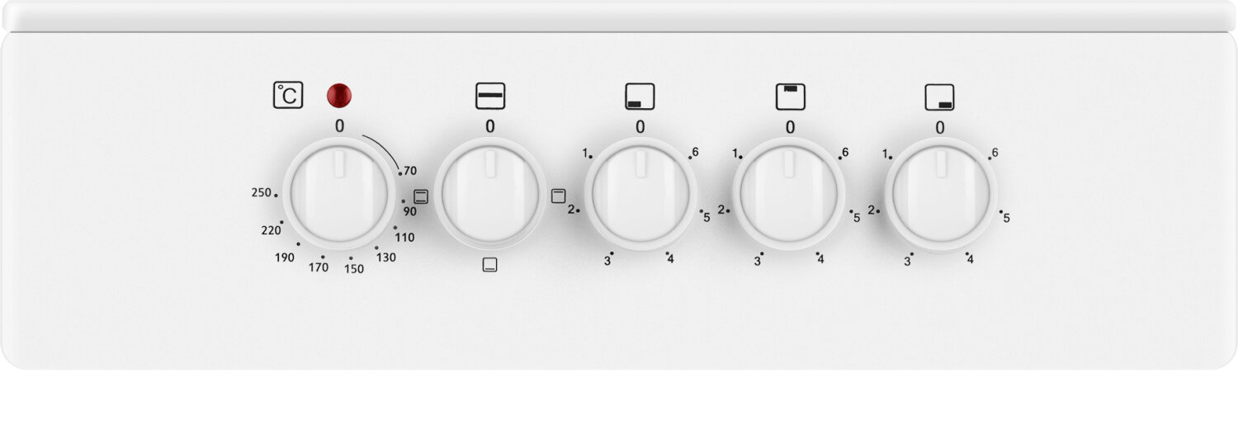Screen dimensions: 1238x425
Task: Select bottom heat symbol under function knob
Action: tap(490, 266)
